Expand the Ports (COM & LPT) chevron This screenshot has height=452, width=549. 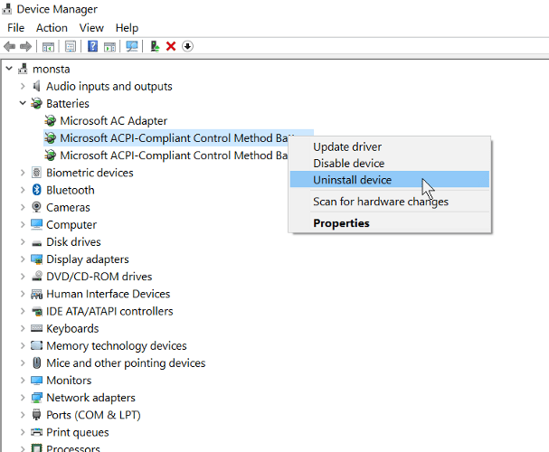(23, 415)
